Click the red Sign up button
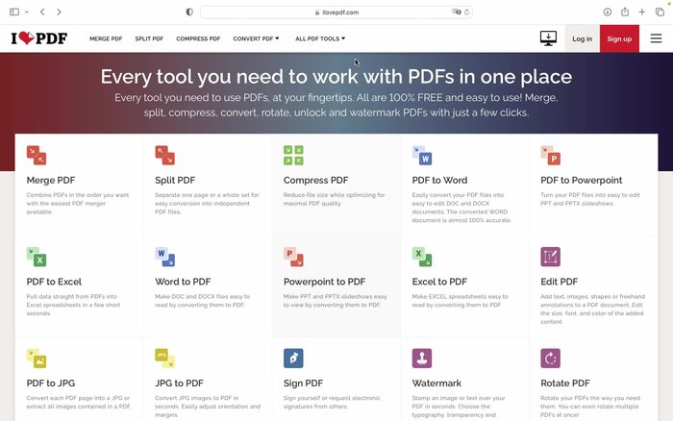Screen dimensions: 673x421 (619, 38)
